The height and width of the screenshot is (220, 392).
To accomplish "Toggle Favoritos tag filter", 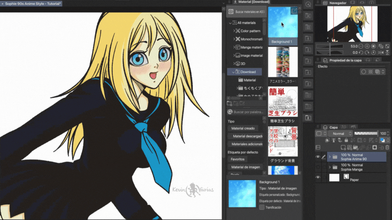I will (237, 159).
